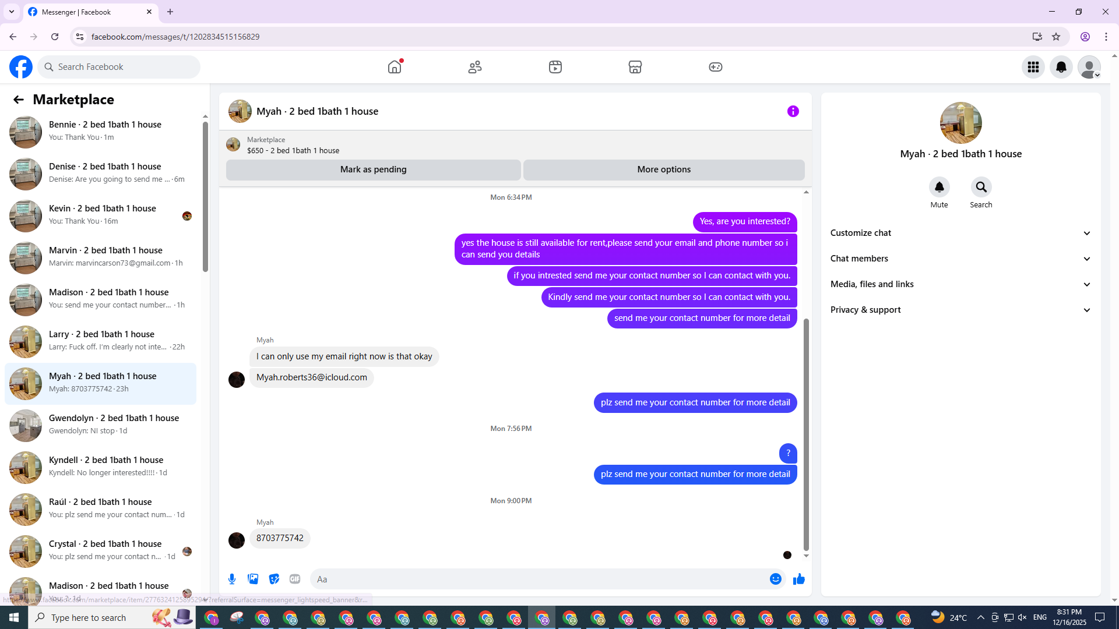Open the Facebook menu grid icon
Viewport: 1119px width, 629px height.
(x=1033, y=67)
